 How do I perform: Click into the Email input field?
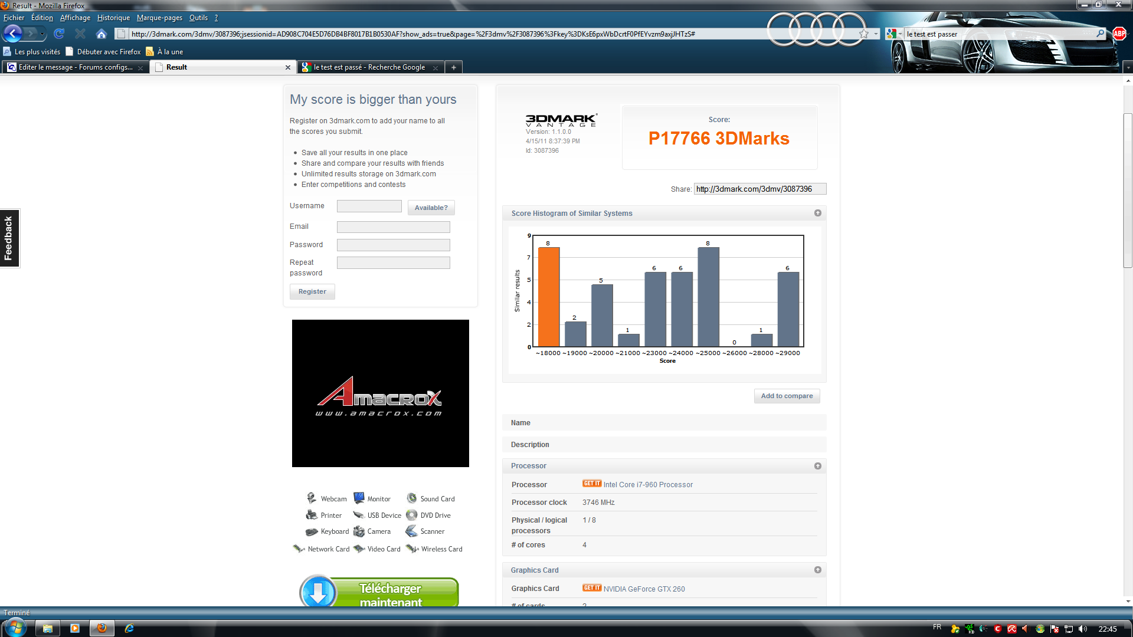point(393,227)
